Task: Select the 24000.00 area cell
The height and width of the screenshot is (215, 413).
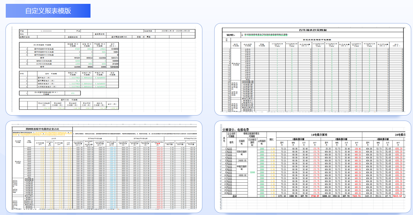Action: tap(243, 161)
